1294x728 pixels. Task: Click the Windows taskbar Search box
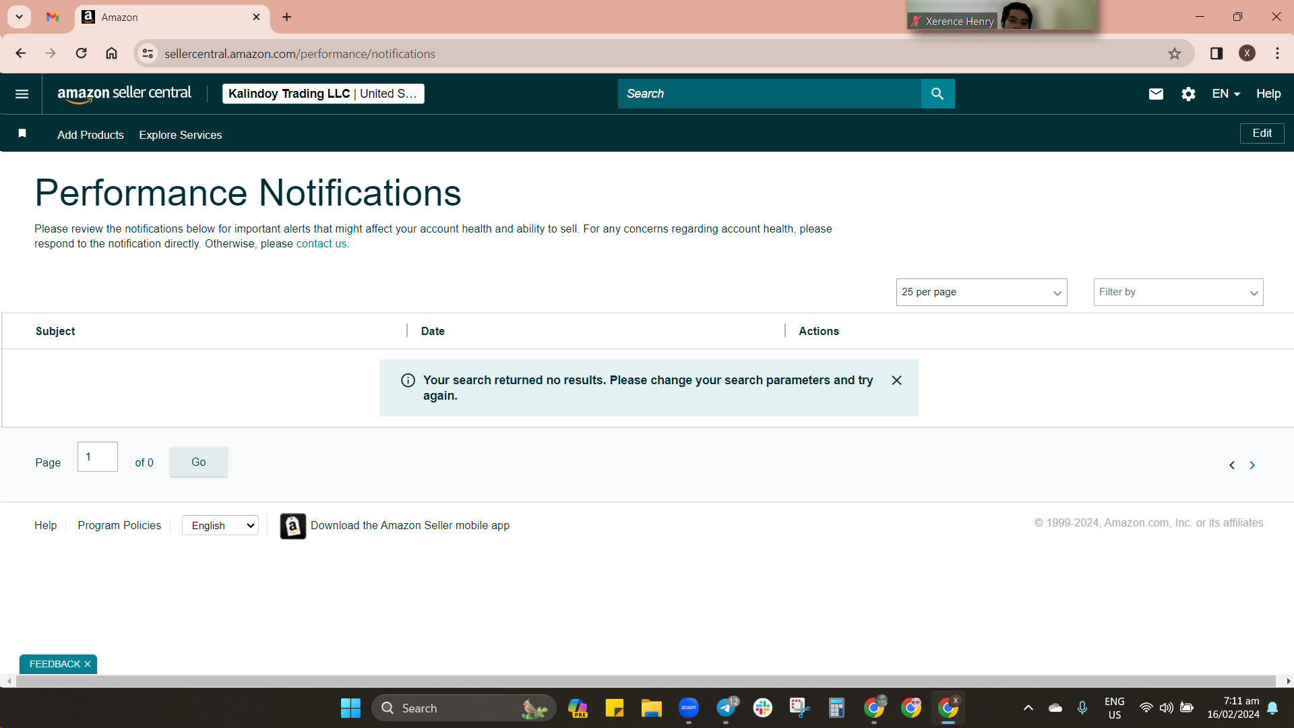pos(464,708)
